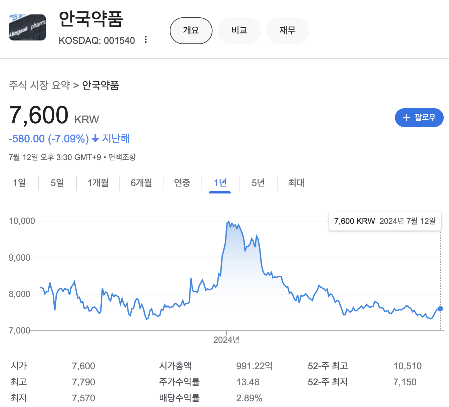Click the 10,000 y-axis label
This screenshot has height=407, width=449.
tap(22, 221)
